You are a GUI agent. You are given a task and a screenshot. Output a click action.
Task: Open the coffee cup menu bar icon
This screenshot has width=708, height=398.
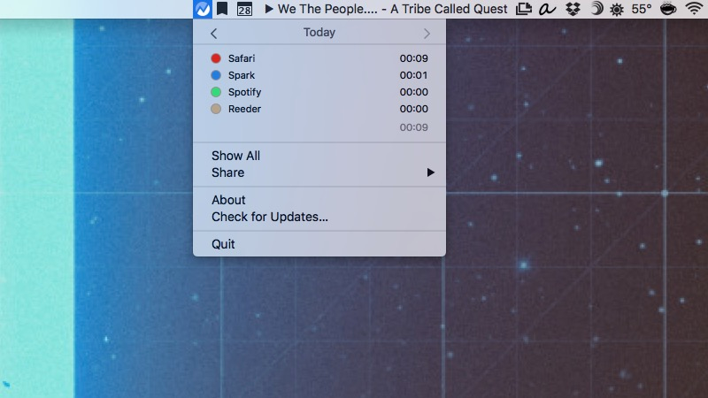[x=668, y=9]
